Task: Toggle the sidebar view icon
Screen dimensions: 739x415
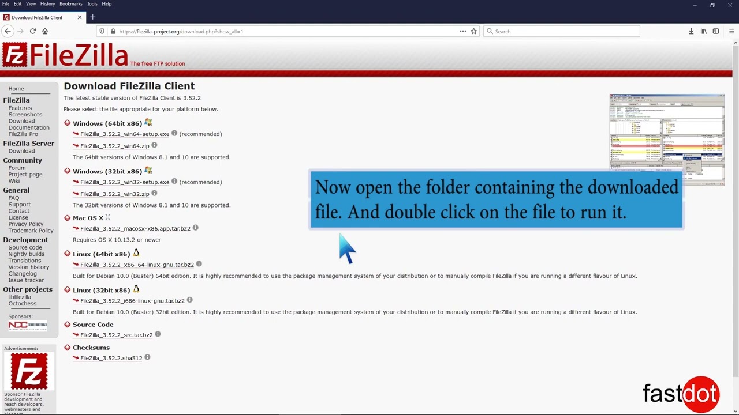Action: (715, 31)
